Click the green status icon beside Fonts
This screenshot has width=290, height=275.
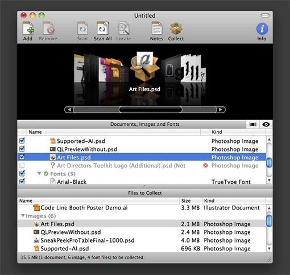46,174
